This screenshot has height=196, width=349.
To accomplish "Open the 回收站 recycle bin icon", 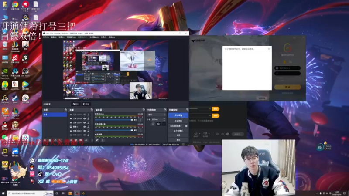I will coord(5,45).
